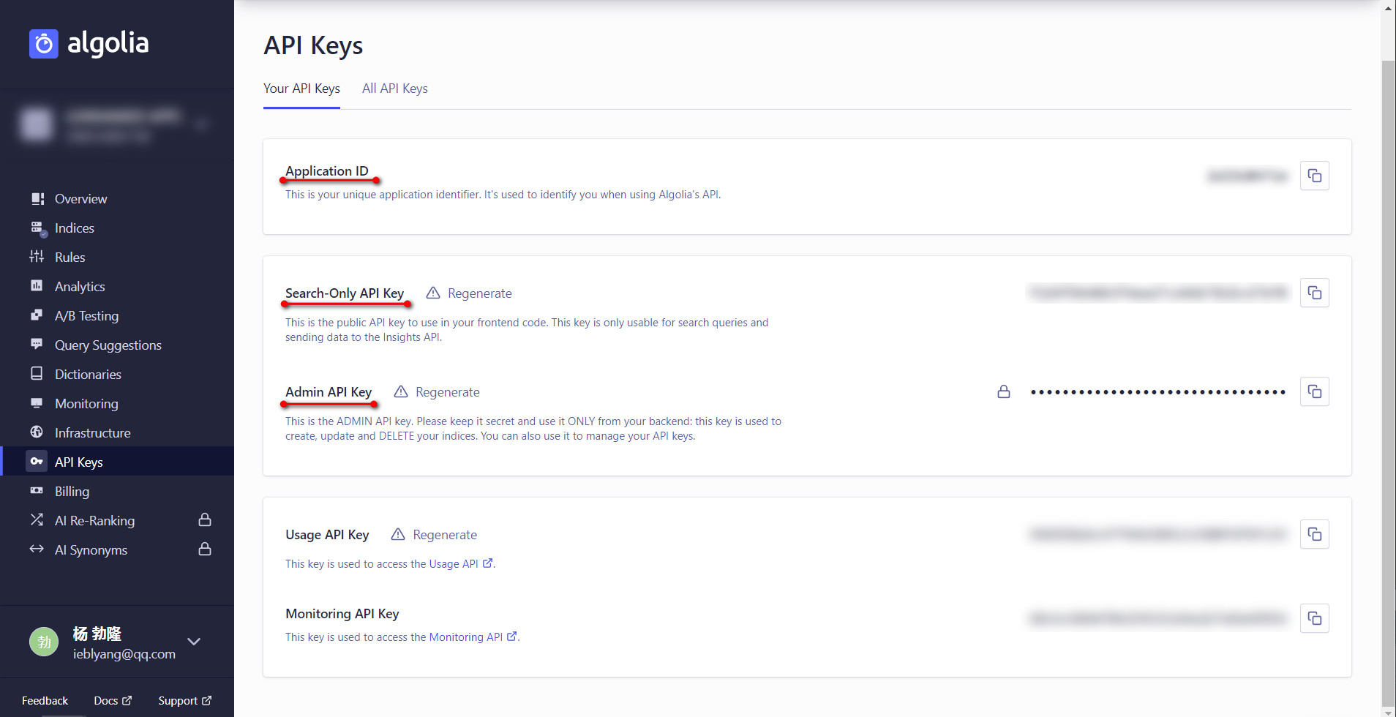Switch to the All API Keys tab

(394, 89)
